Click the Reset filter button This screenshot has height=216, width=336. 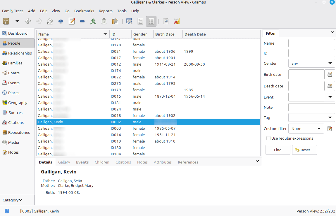click(x=304, y=150)
